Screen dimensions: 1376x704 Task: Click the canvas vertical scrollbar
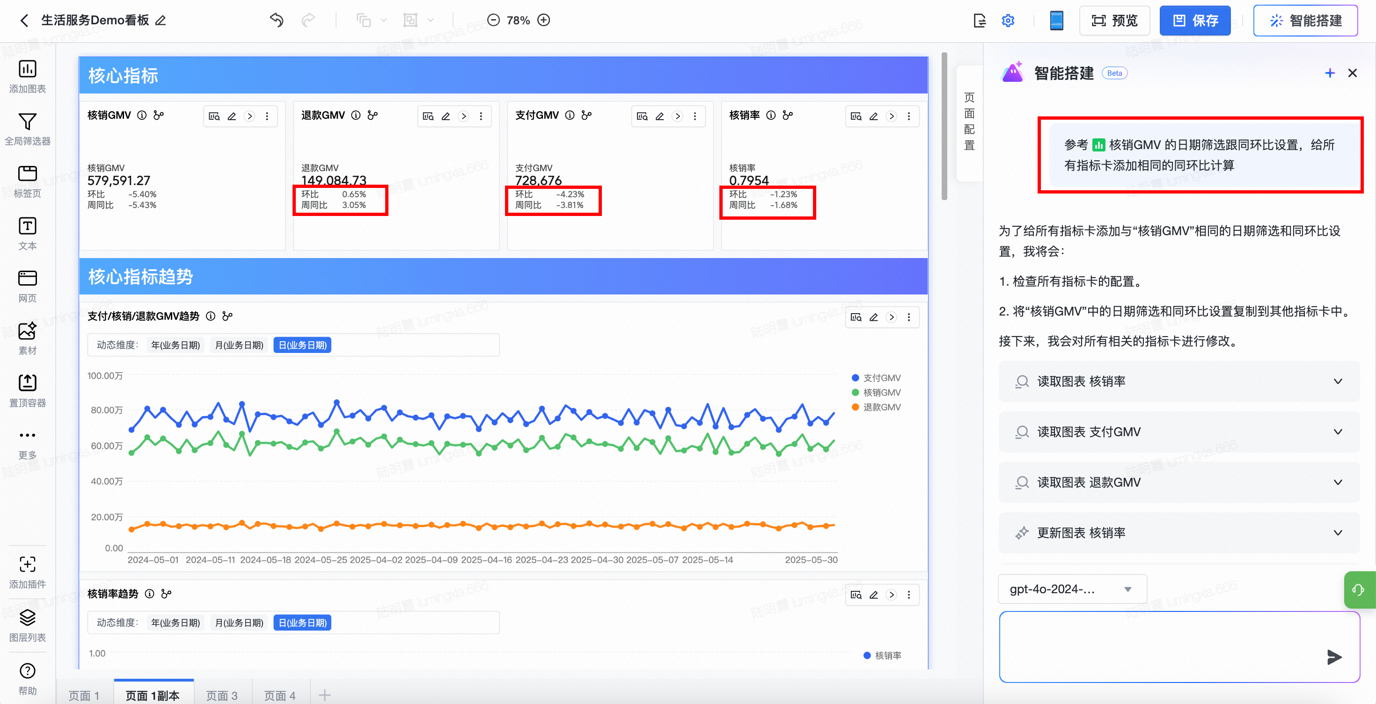click(944, 126)
